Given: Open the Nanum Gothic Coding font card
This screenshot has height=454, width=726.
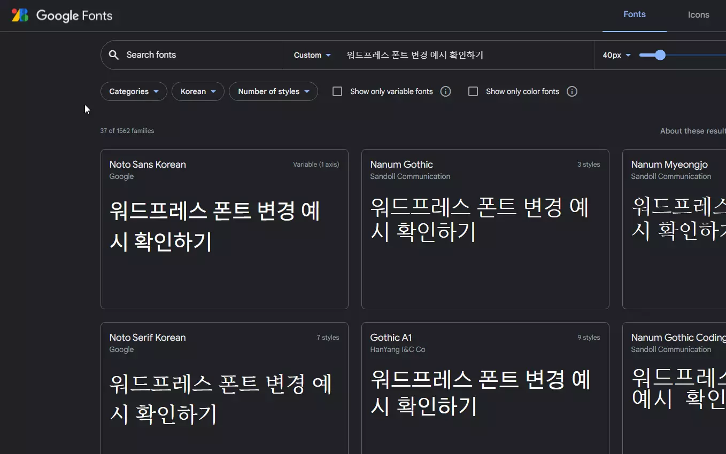Looking at the screenshot, I should [674, 388].
